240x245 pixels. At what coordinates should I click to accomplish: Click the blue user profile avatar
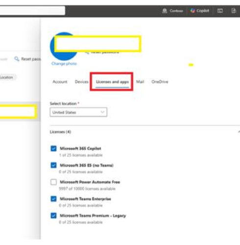pos(64,46)
